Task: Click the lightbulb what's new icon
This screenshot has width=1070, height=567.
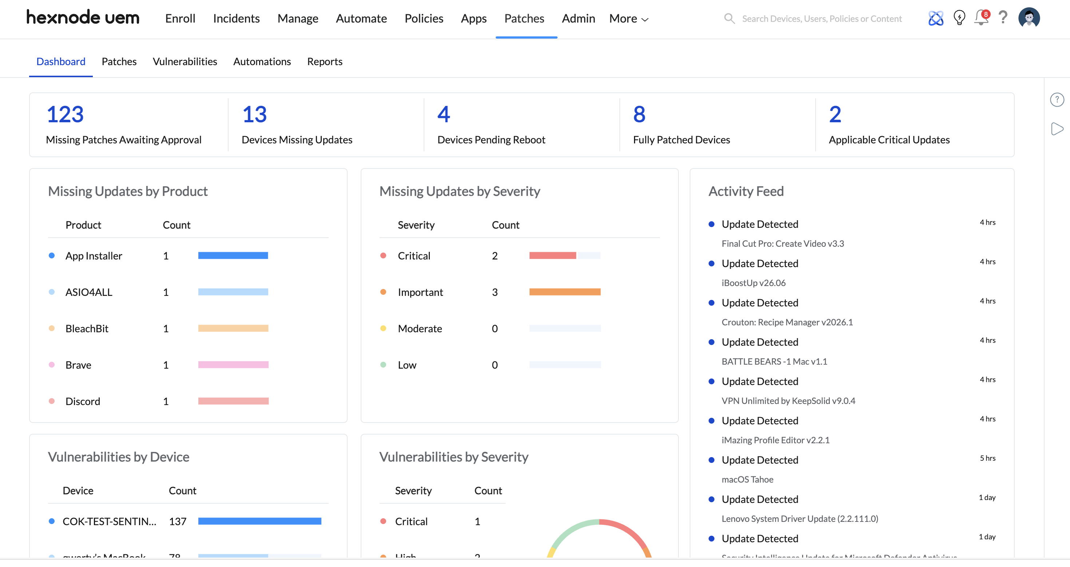Action: pos(959,18)
